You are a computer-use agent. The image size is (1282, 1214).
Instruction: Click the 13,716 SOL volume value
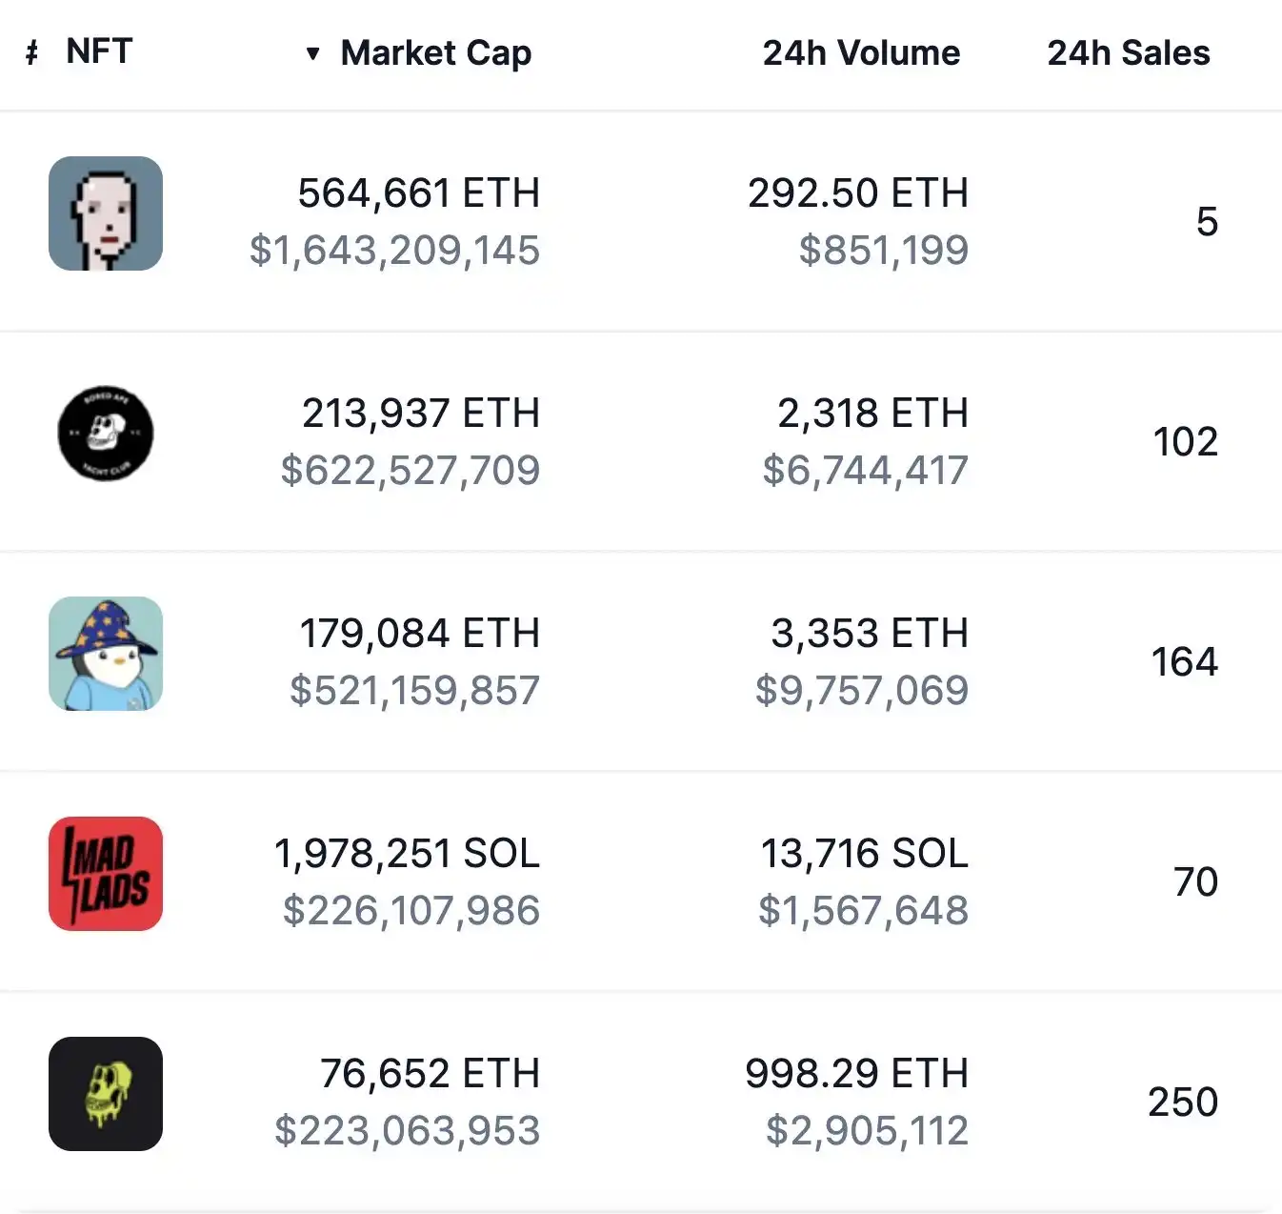point(864,854)
